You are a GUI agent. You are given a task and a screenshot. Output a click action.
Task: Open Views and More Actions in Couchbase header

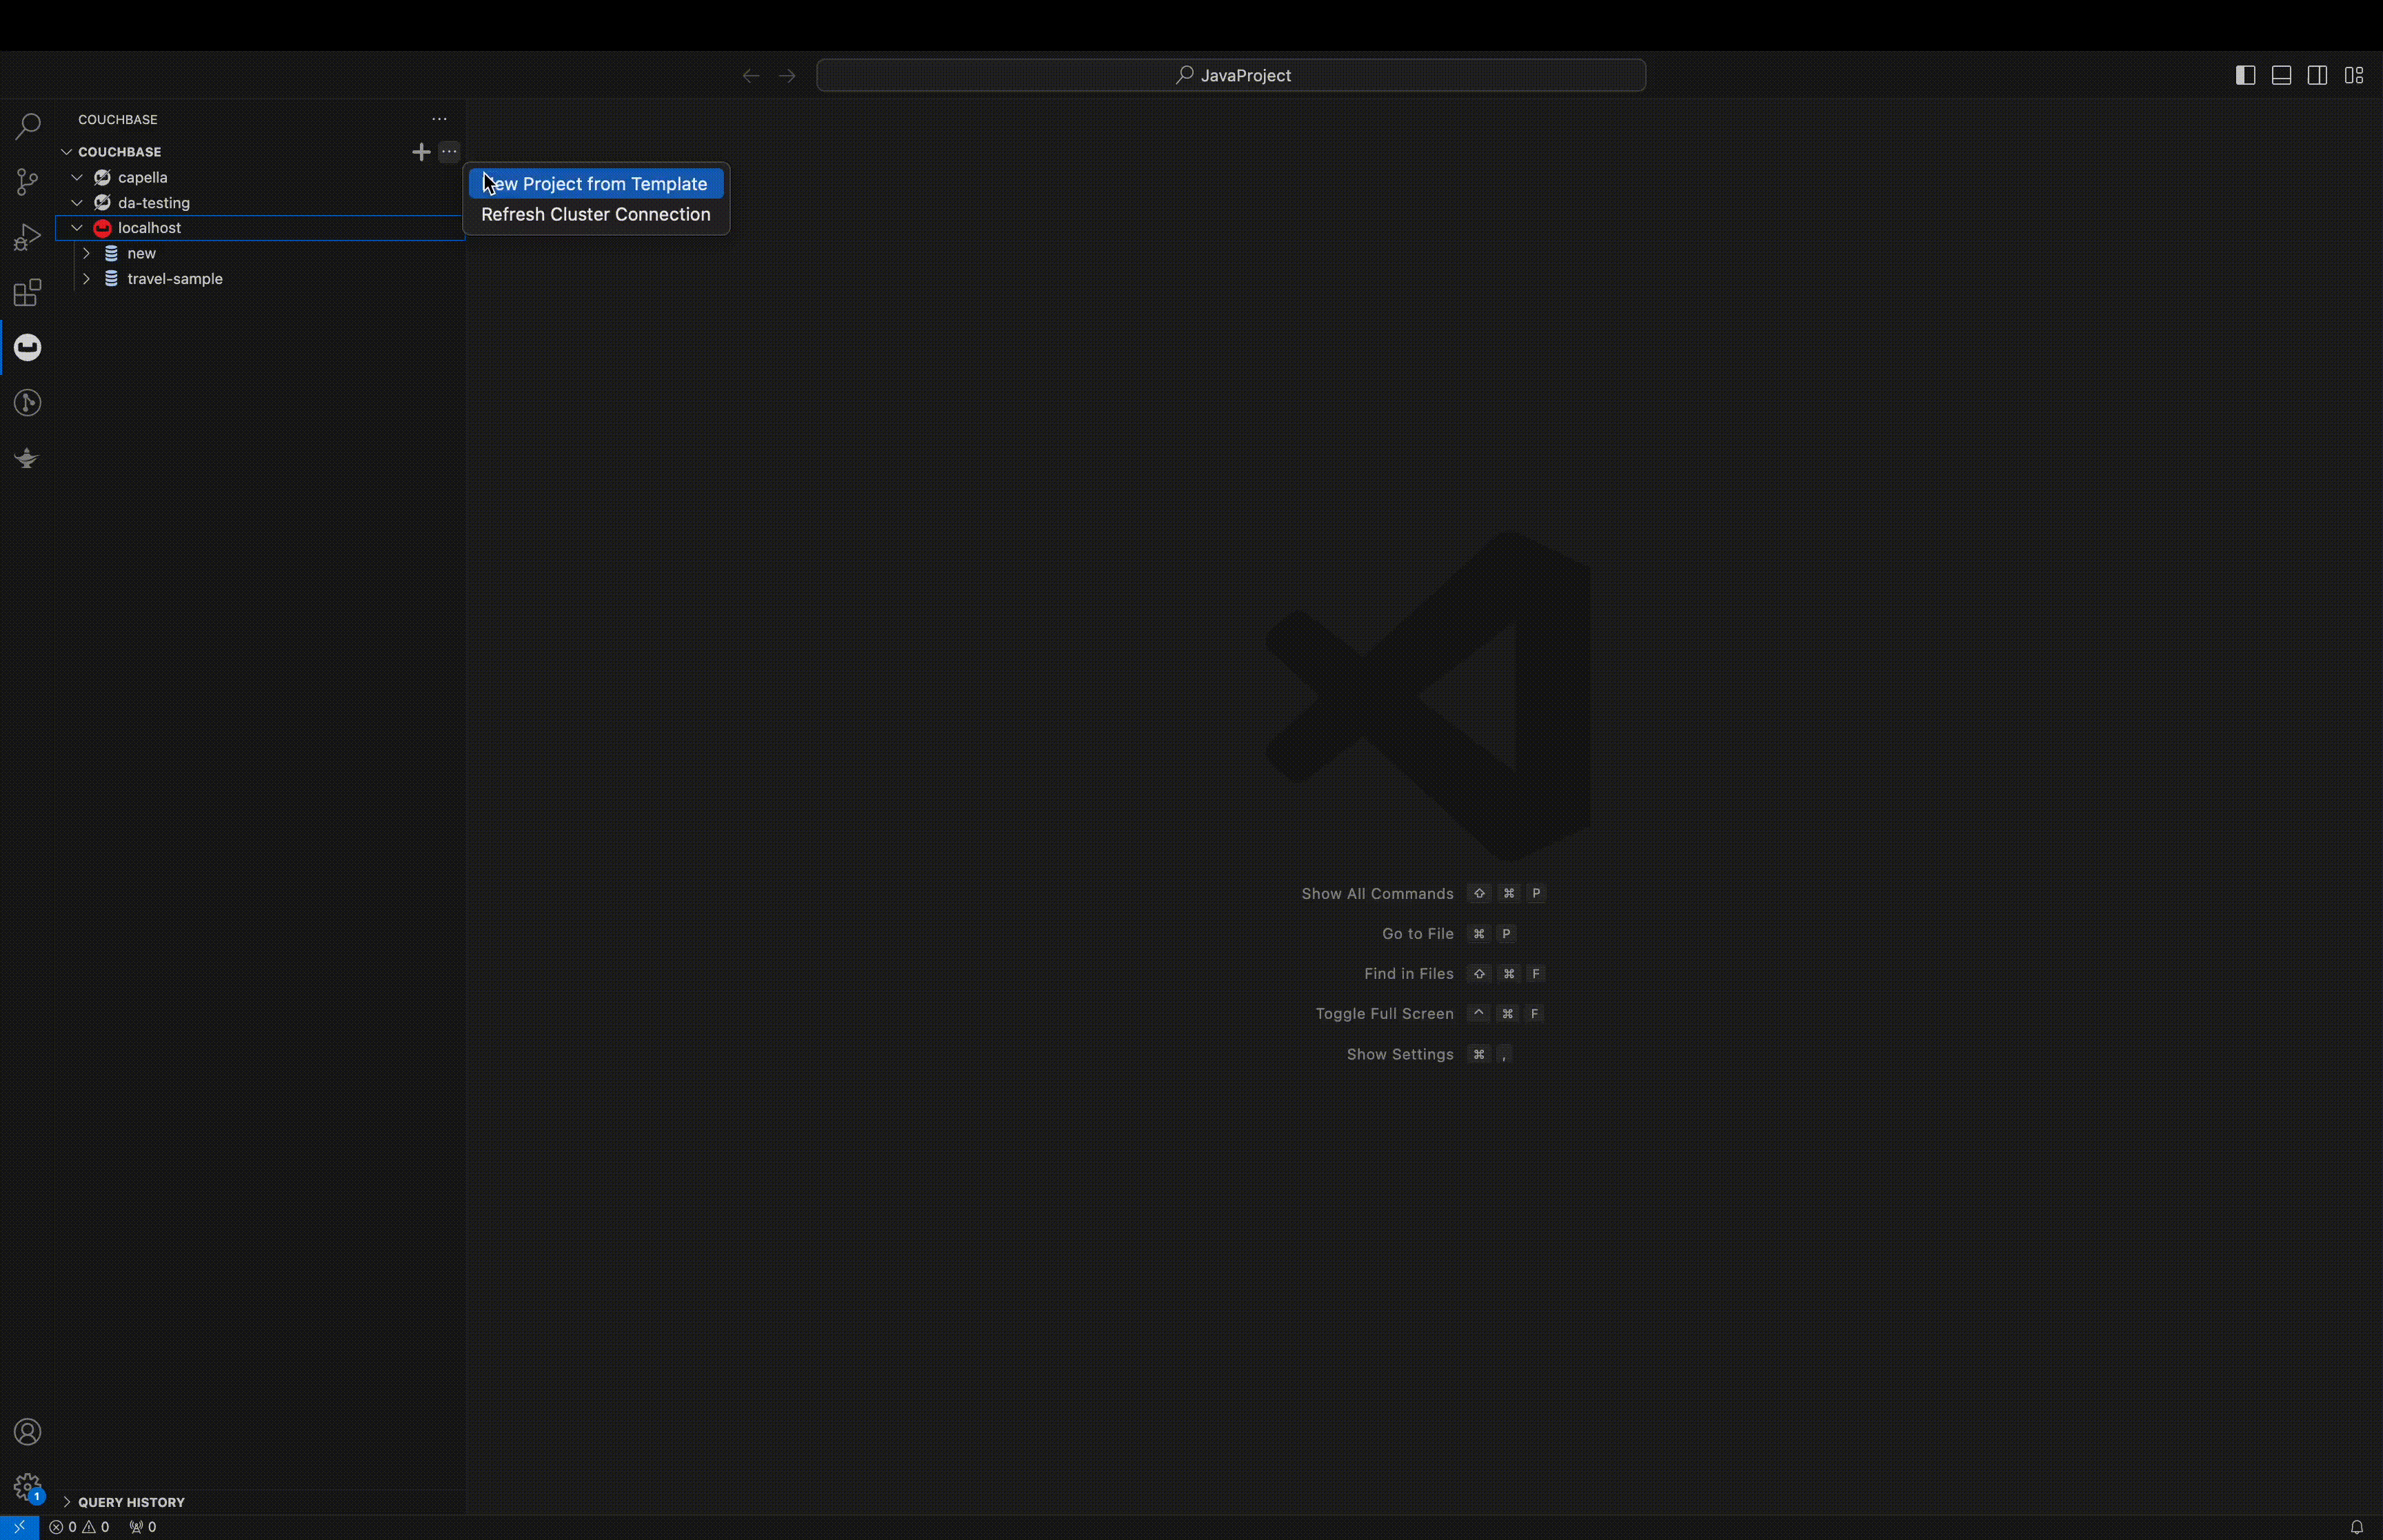click(x=439, y=119)
